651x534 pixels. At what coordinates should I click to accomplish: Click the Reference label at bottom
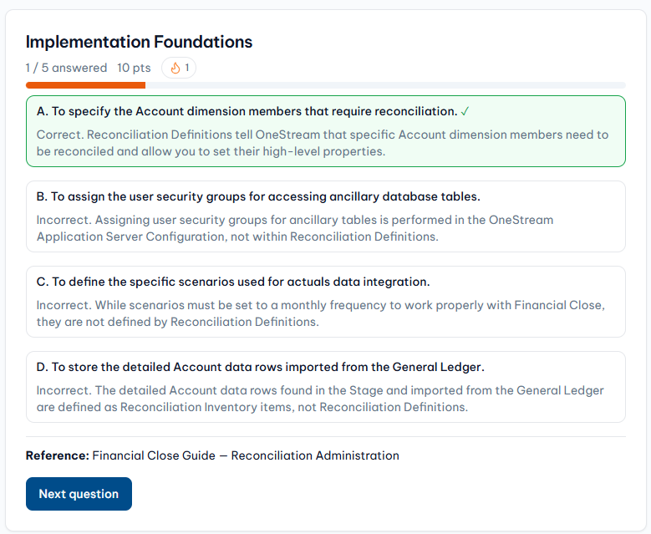(58, 455)
